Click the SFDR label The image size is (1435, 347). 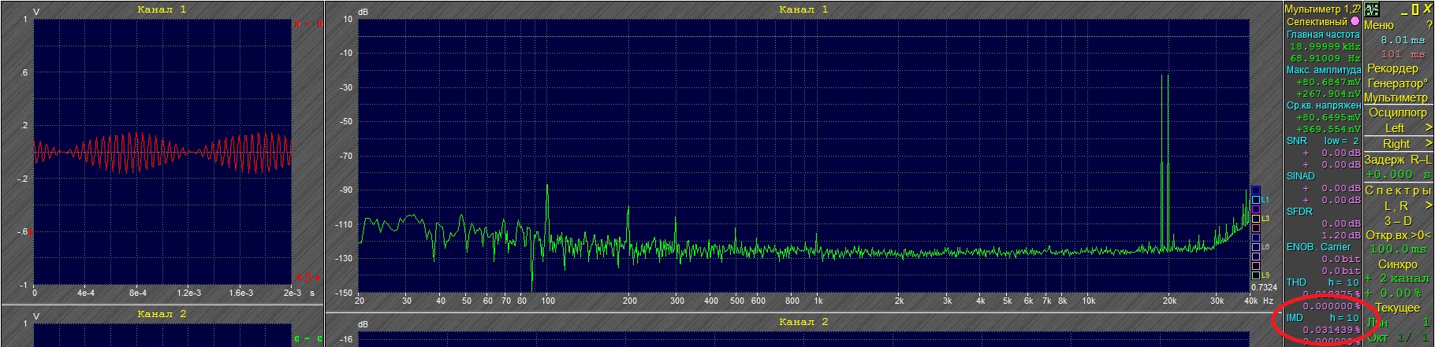(x=1299, y=212)
